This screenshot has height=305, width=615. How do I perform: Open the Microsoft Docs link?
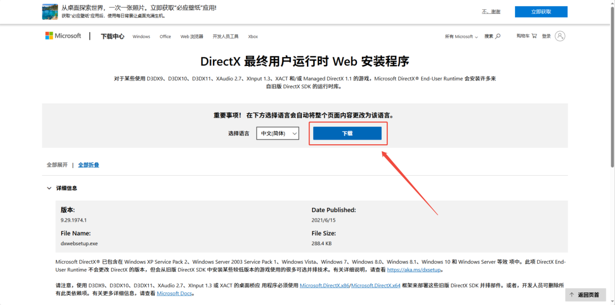[175, 293]
